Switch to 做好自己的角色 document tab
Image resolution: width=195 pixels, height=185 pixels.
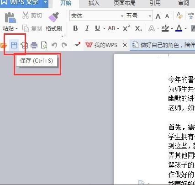click(163, 45)
